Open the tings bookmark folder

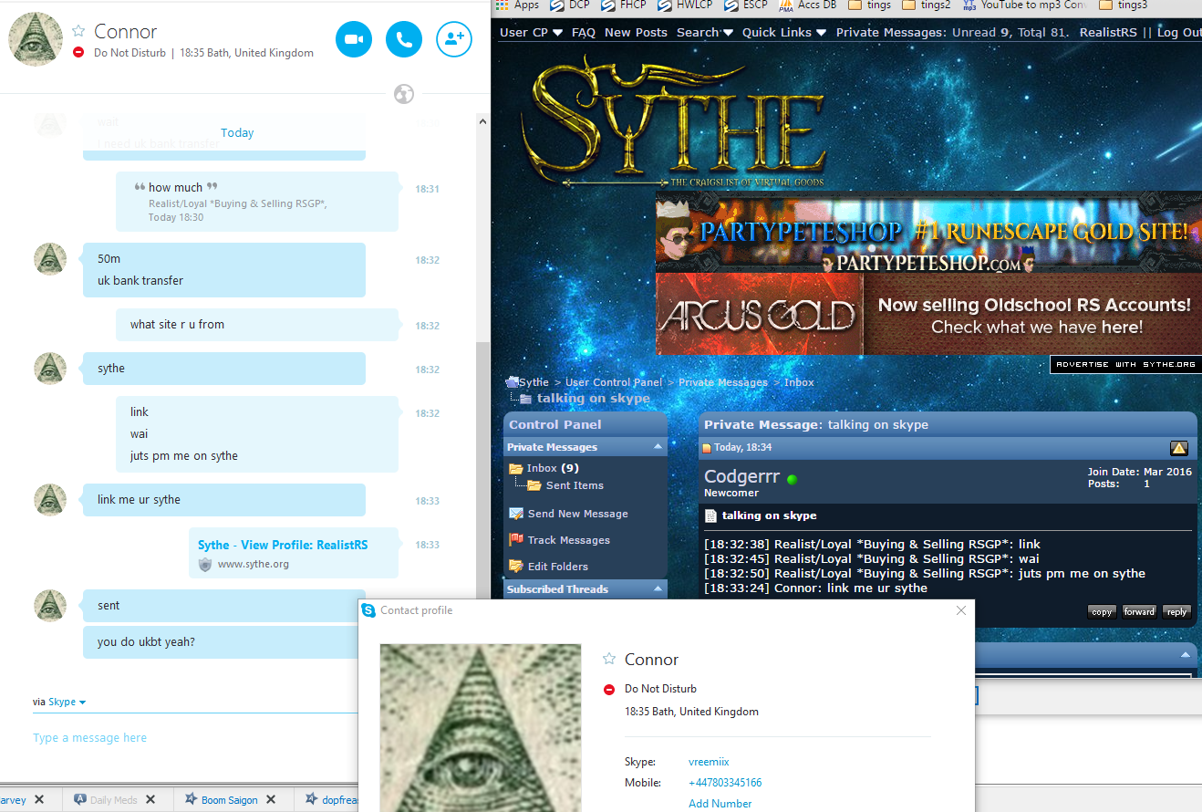pos(870,5)
